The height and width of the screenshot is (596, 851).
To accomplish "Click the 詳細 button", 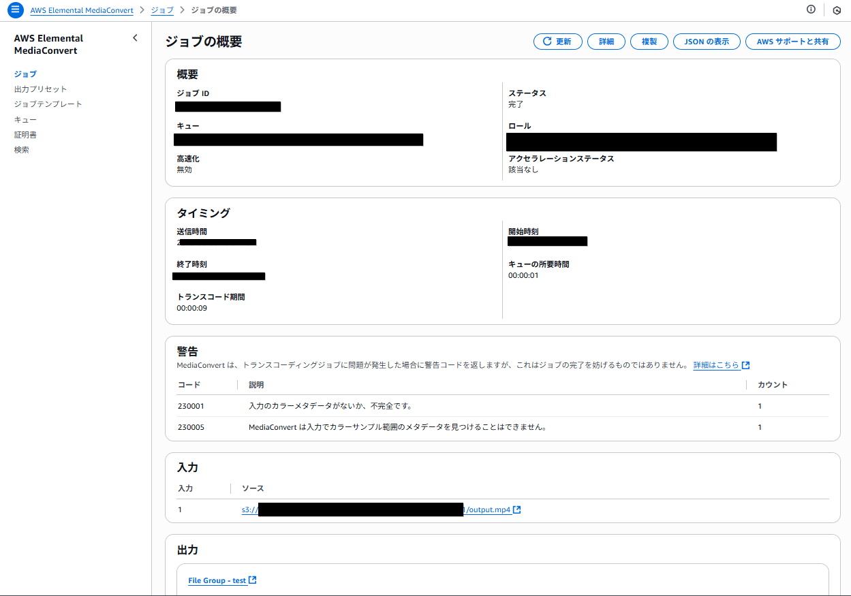I will [606, 42].
